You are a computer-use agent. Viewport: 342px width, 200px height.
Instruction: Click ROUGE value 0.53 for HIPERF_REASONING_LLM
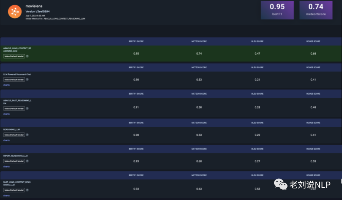(313, 161)
